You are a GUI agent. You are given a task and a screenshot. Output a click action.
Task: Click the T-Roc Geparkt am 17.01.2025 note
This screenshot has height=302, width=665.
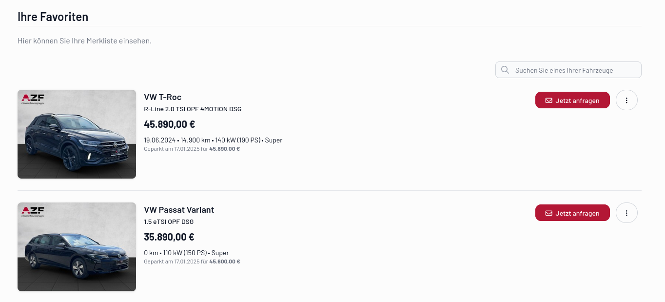tap(192, 149)
